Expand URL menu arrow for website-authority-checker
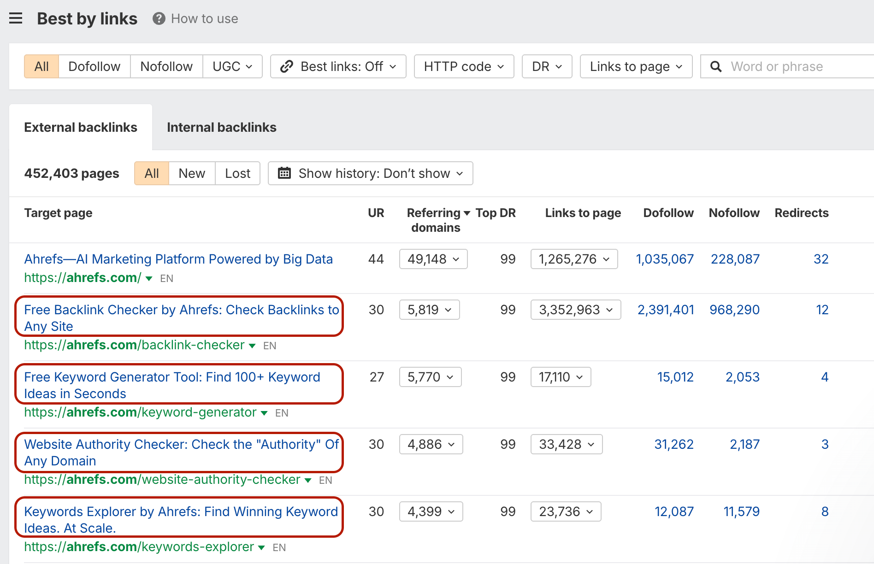This screenshot has width=874, height=564. pos(308,480)
